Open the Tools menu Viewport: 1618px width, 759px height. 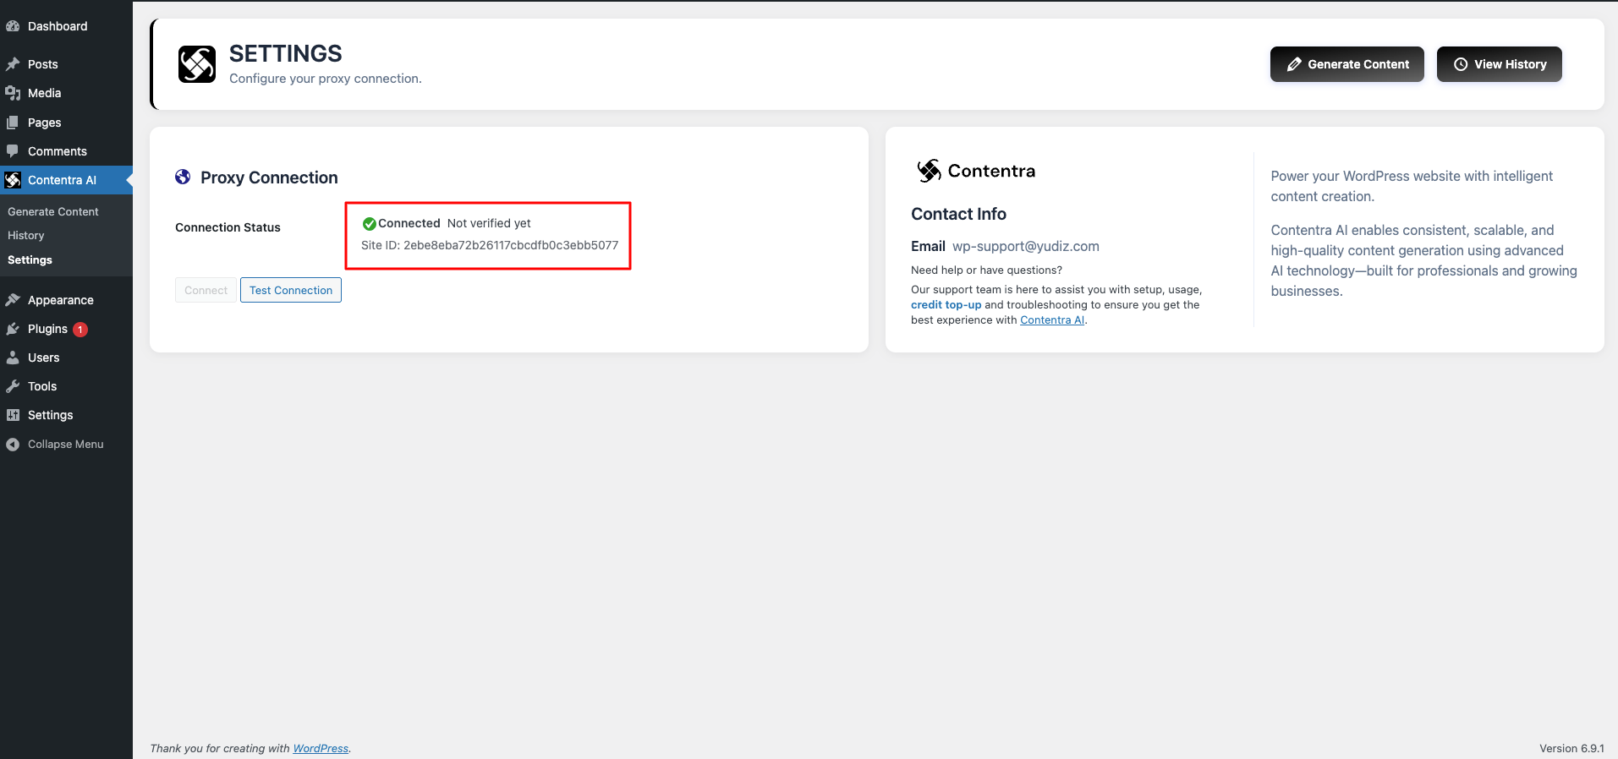[66, 386]
